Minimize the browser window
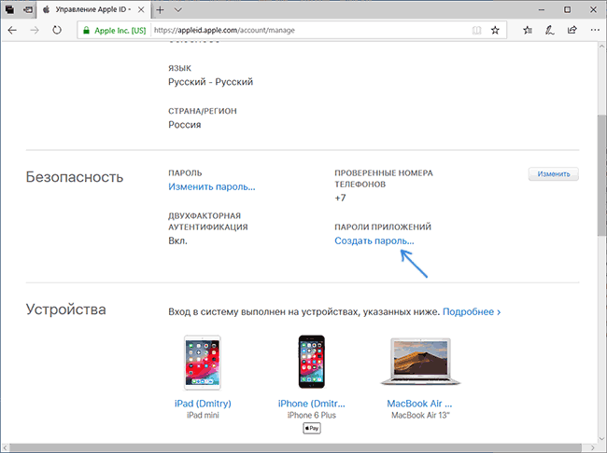Image resolution: width=607 pixels, height=453 pixels. point(542,9)
